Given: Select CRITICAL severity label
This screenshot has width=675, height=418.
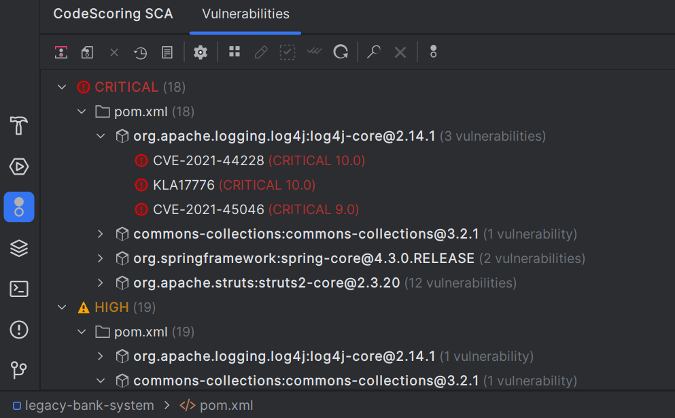Looking at the screenshot, I should [126, 87].
